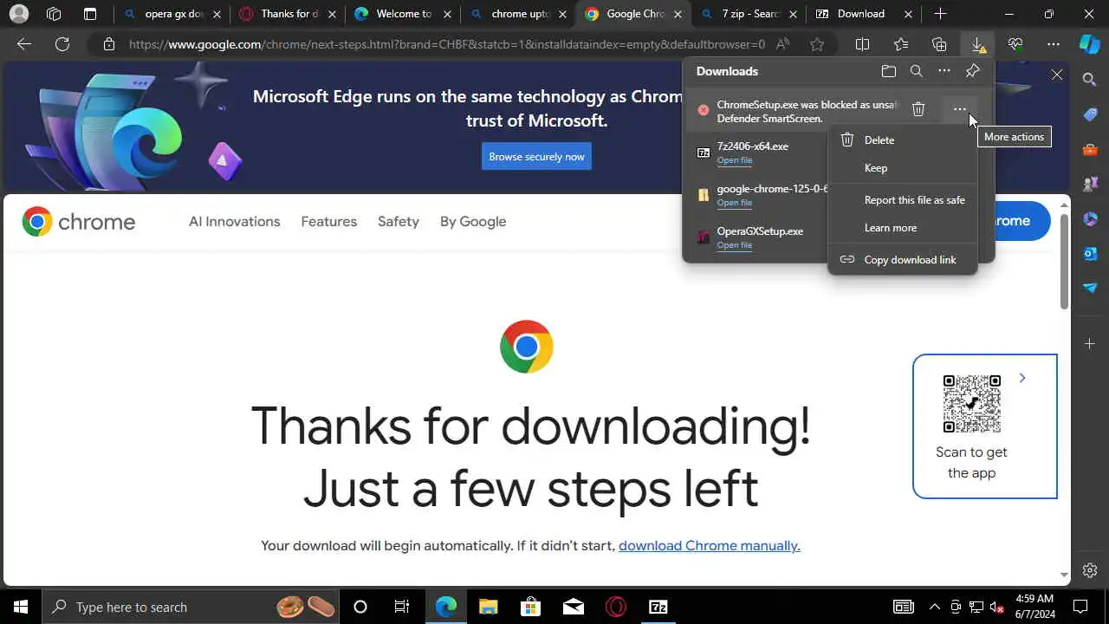Open 7-Zip taskbar icon
The width and height of the screenshot is (1109, 624).
pos(658,607)
